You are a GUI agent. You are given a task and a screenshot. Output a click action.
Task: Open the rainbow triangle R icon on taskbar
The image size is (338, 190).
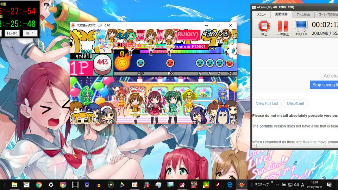tap(123, 185)
